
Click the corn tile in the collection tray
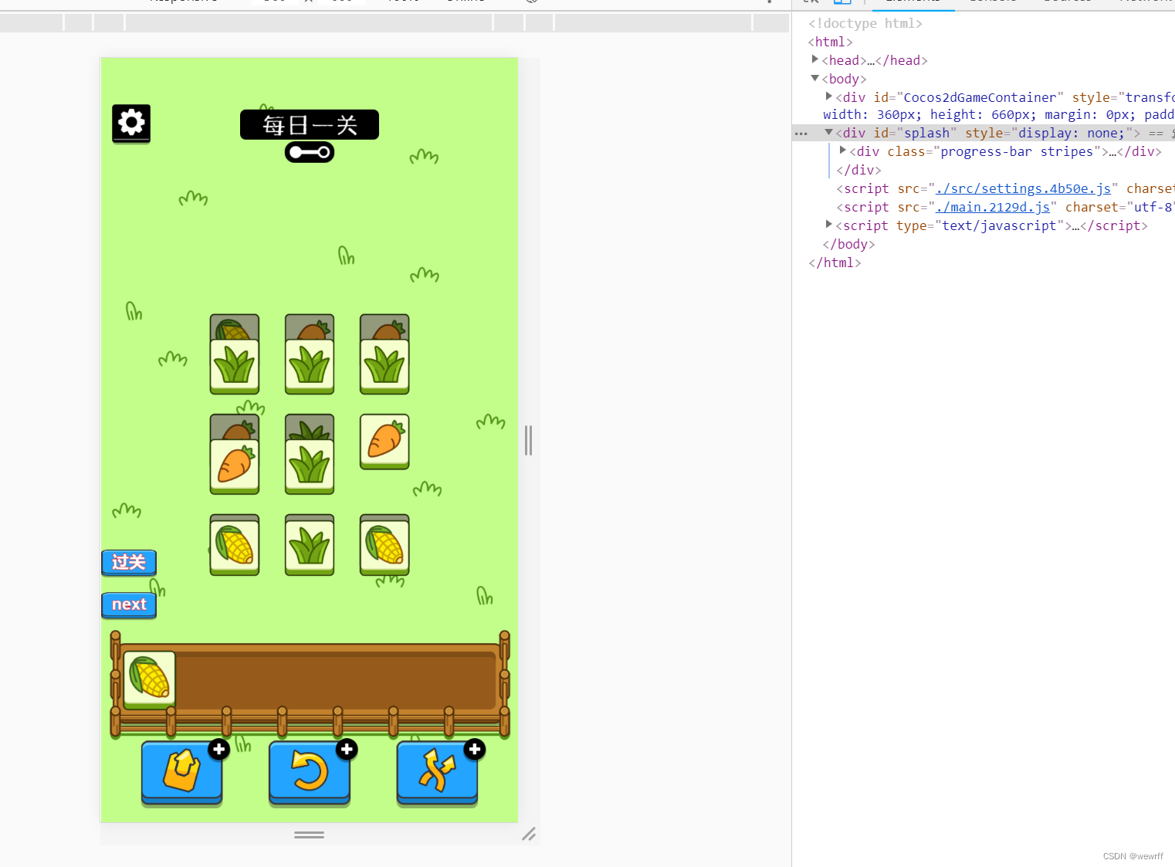tap(149, 679)
